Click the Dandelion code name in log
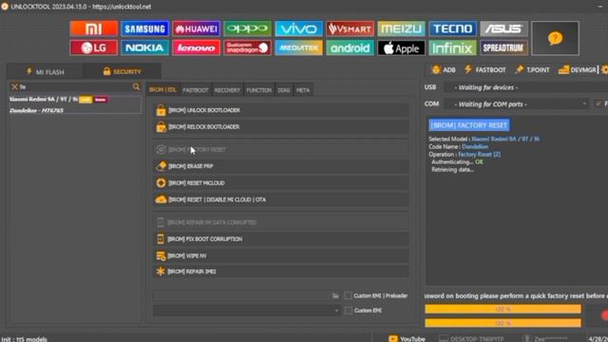The width and height of the screenshot is (608, 342). 475,146
